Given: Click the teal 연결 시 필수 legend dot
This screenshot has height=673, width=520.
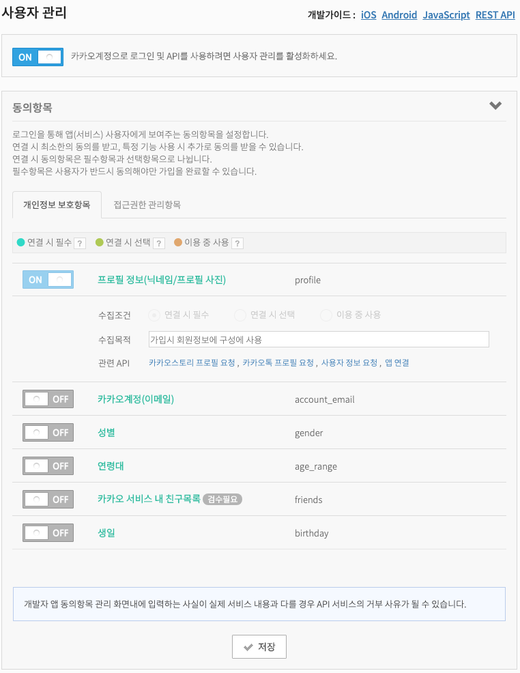Looking at the screenshot, I should pos(20,242).
